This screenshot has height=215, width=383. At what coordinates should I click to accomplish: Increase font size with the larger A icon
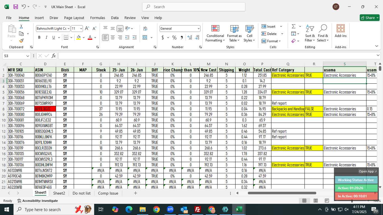click(87, 29)
